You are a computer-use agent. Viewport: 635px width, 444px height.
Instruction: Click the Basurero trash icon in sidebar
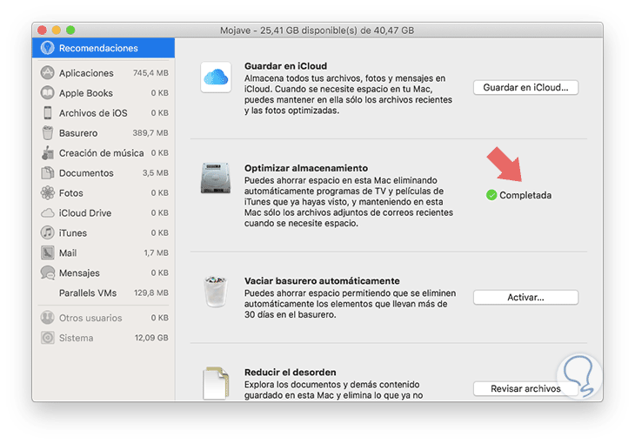47,132
